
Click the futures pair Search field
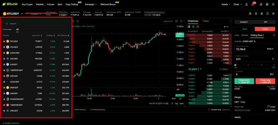coord(36,24)
